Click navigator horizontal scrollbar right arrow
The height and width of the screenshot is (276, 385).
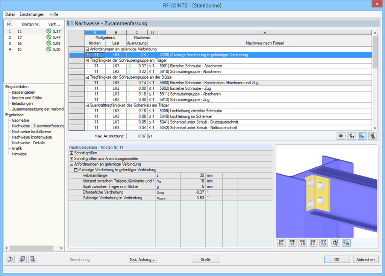tap(61, 248)
